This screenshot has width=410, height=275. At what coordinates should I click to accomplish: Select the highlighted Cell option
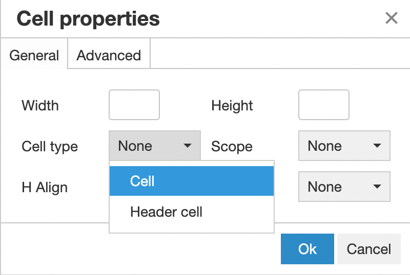[191, 181]
